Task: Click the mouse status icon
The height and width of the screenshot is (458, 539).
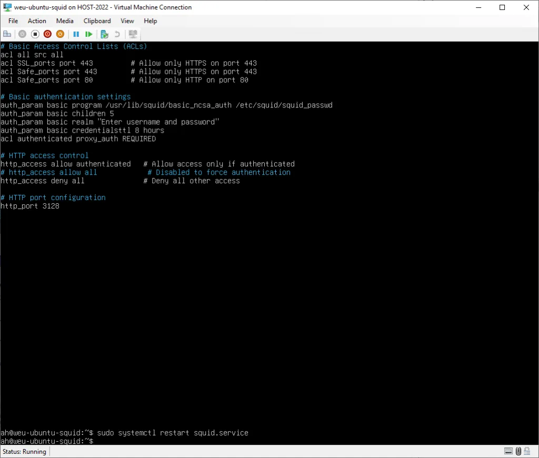Action: 518,451
